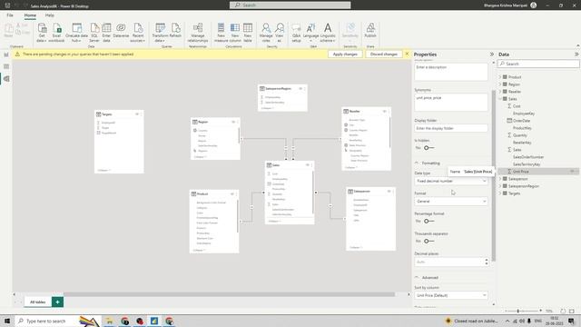Viewport: 581px width, 327px height.
Task: Create a New measure
Action: (221, 32)
